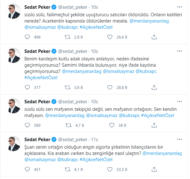Open @kubrapc mention in the third tweet
The height and width of the screenshot is (179, 190).
click(x=129, y=115)
